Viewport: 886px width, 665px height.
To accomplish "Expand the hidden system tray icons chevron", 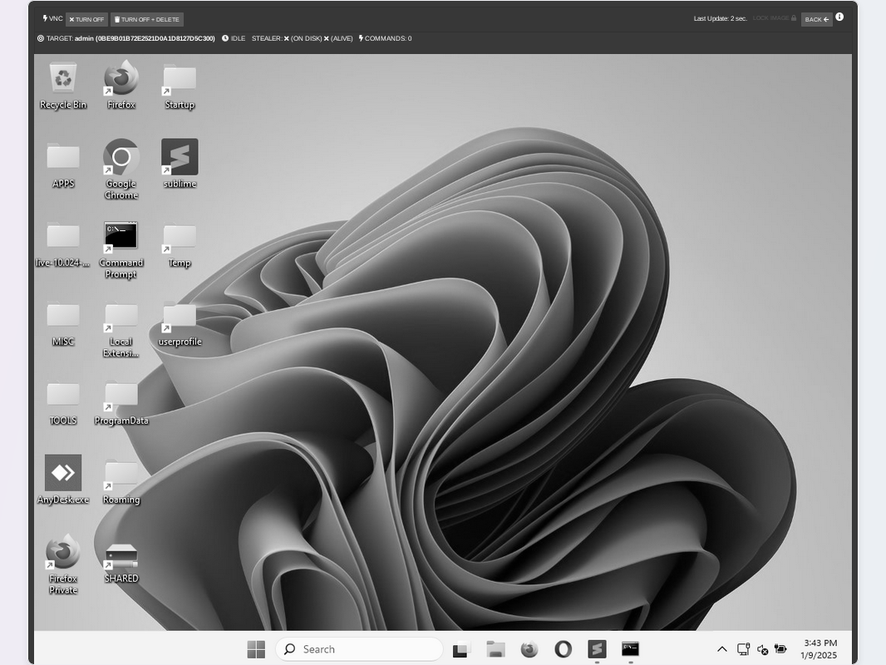I will 721,649.
